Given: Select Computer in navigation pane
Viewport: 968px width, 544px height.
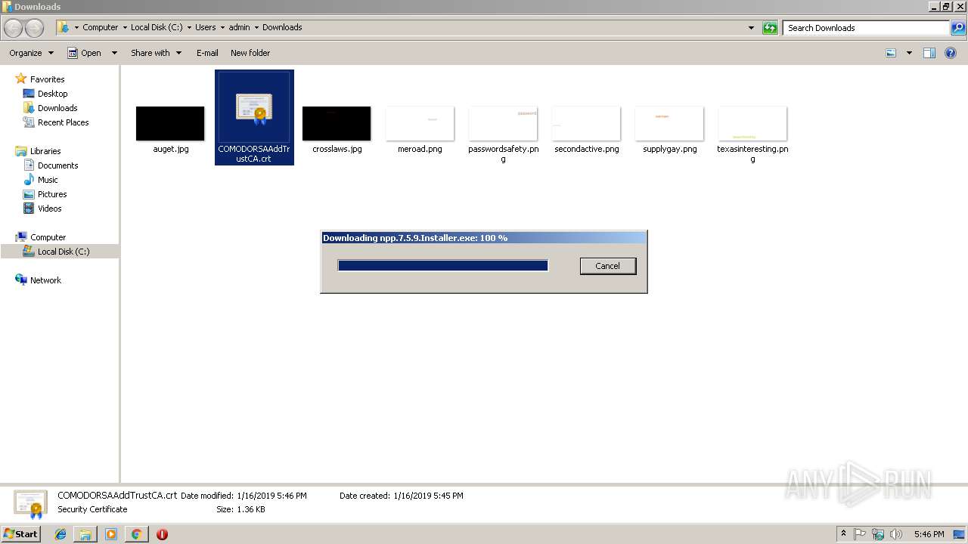Looking at the screenshot, I should (48, 237).
